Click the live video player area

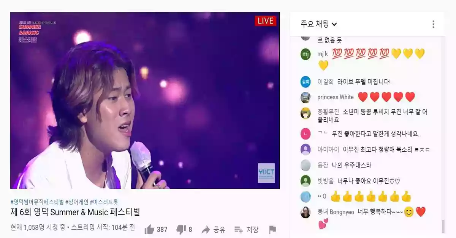click(145, 100)
